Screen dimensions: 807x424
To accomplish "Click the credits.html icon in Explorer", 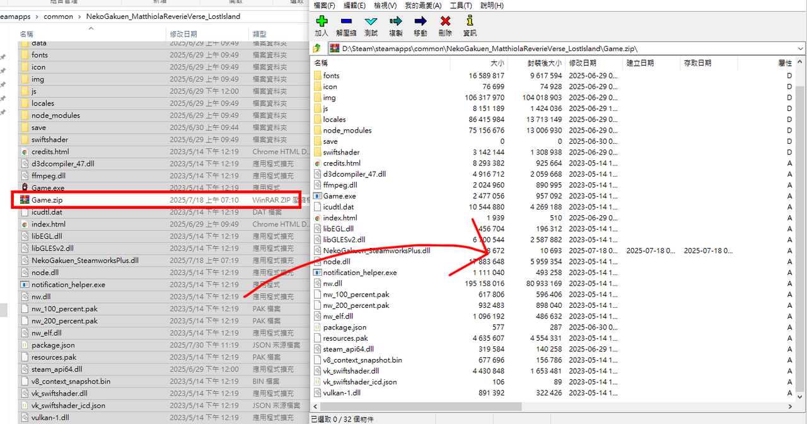I will [x=25, y=151].
